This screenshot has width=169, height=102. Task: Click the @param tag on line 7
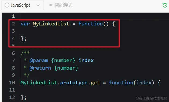[x=39, y=61]
